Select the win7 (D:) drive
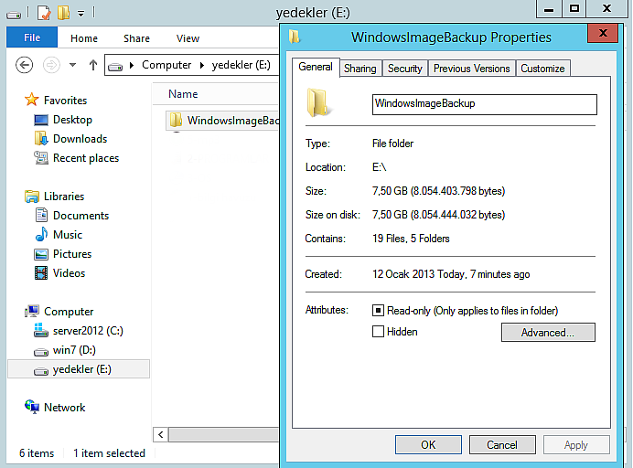Image resolution: width=633 pixels, height=468 pixels. click(74, 350)
